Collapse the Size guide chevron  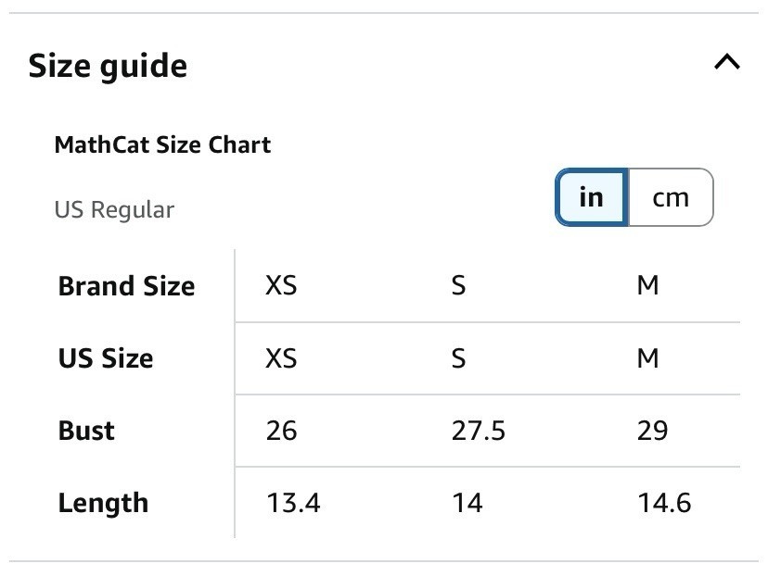point(727,63)
